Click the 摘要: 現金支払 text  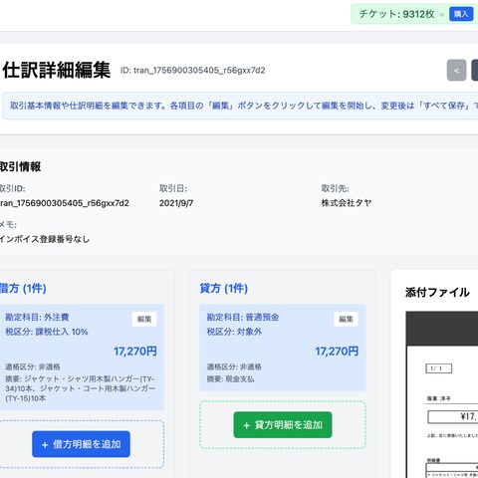click(x=230, y=378)
